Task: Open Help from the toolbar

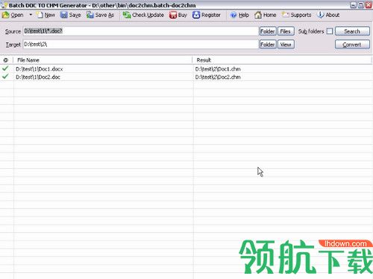Action: pyautogui.click(x=239, y=15)
